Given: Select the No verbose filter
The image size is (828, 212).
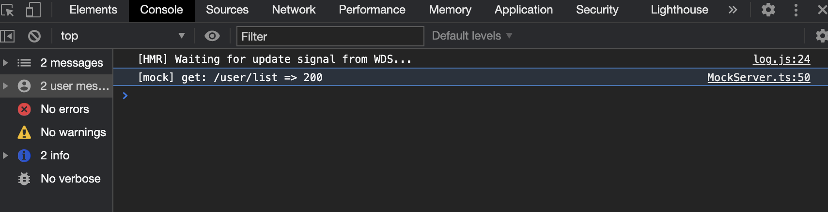Looking at the screenshot, I should click(70, 179).
